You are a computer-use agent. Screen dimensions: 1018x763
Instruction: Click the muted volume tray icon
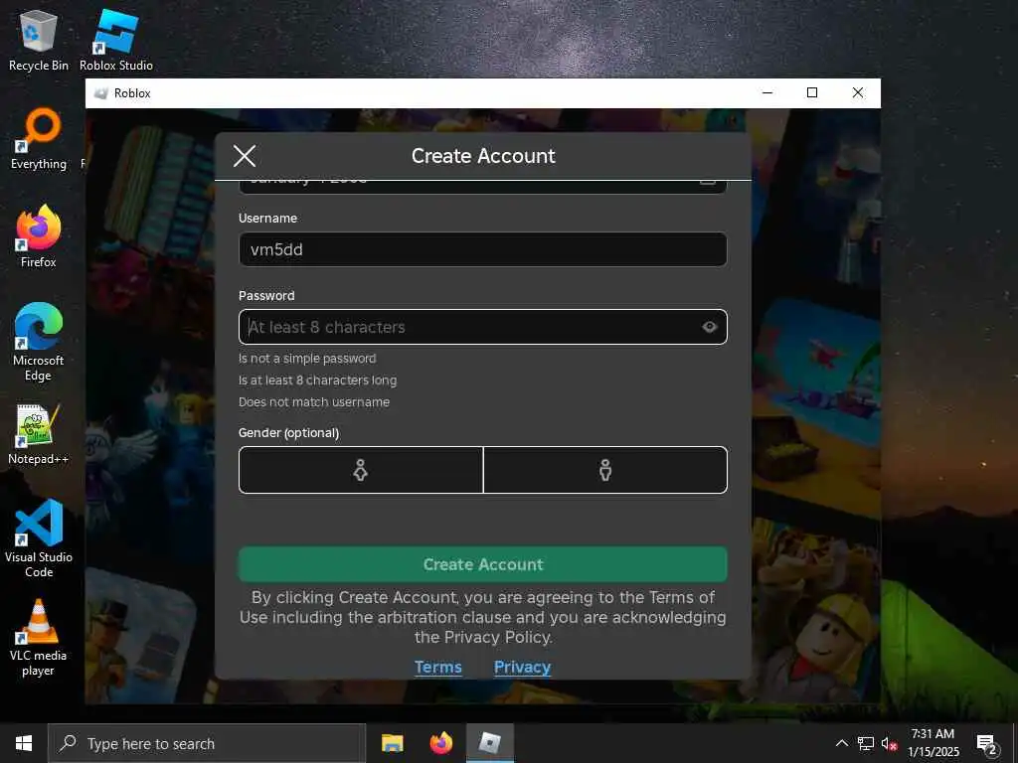(x=889, y=743)
